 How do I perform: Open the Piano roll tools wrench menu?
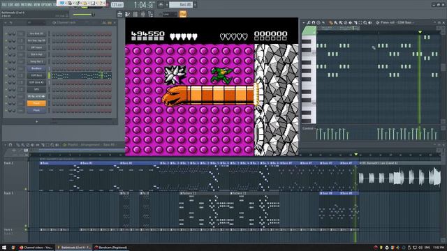tap(309, 23)
